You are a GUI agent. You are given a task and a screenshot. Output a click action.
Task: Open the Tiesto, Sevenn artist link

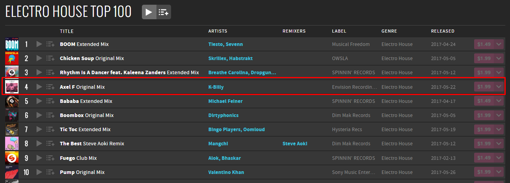[x=225, y=44]
